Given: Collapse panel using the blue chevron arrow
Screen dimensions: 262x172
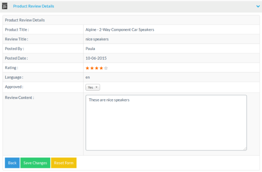Looking at the screenshot, I should tap(258, 6).
